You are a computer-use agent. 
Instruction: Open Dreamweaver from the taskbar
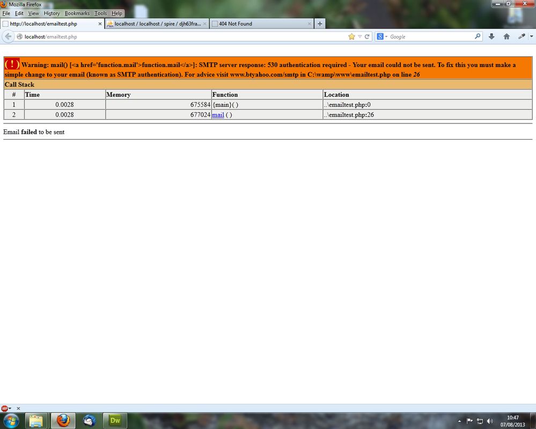click(x=115, y=421)
